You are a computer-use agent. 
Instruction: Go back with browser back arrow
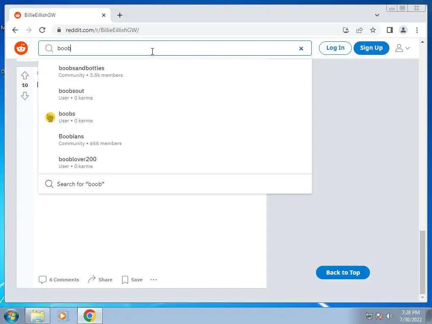click(15, 30)
